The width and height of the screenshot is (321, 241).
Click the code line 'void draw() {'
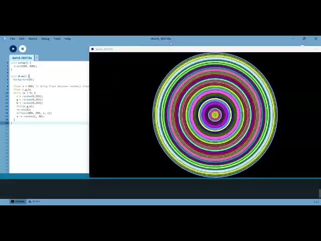coord(20,76)
